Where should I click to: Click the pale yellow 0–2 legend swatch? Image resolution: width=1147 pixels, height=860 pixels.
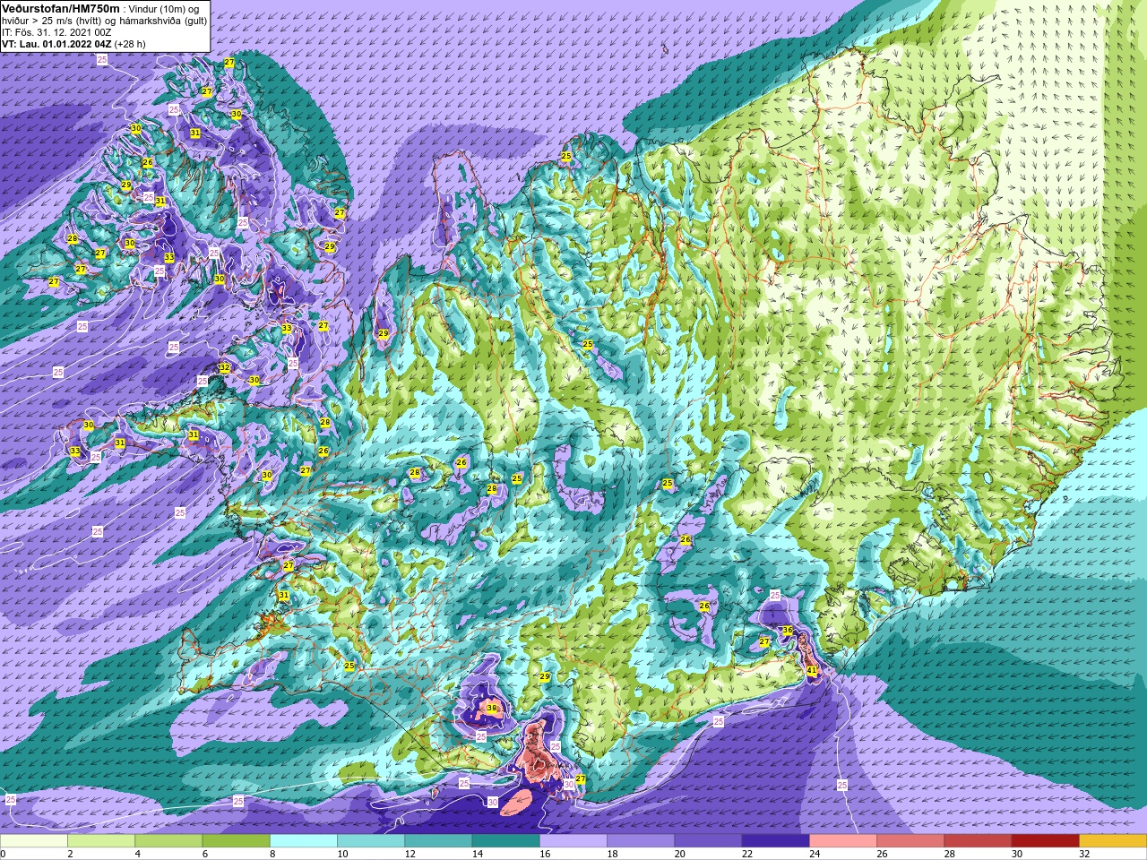[34, 841]
